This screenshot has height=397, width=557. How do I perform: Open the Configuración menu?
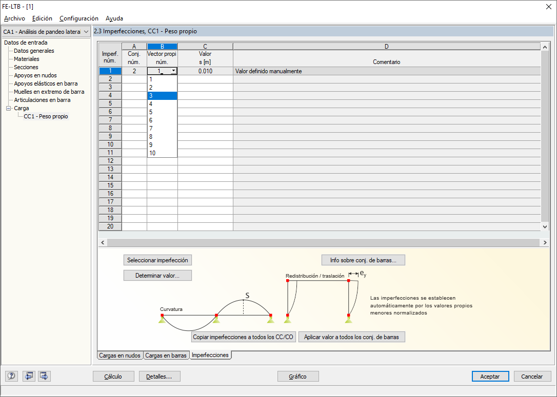coord(79,18)
